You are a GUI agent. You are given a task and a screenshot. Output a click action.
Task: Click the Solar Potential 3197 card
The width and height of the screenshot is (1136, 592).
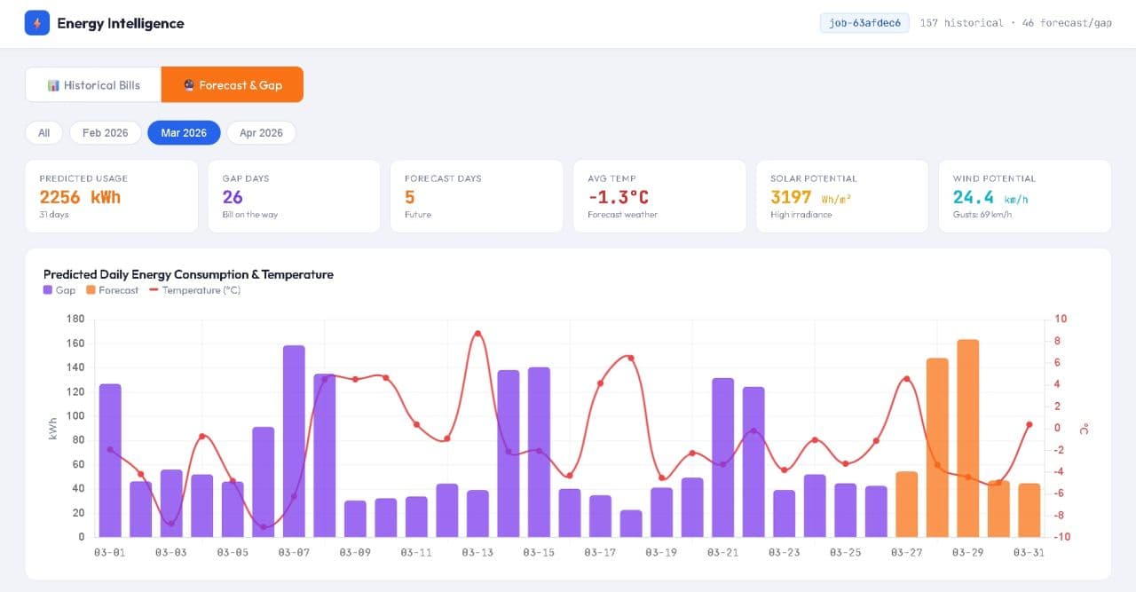click(x=841, y=195)
